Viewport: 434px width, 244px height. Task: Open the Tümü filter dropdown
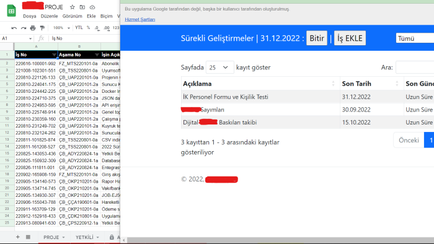point(415,38)
